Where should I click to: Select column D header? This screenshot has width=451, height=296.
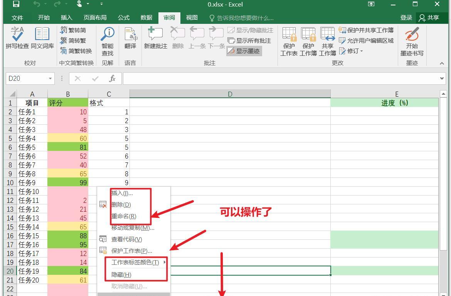[x=230, y=94]
